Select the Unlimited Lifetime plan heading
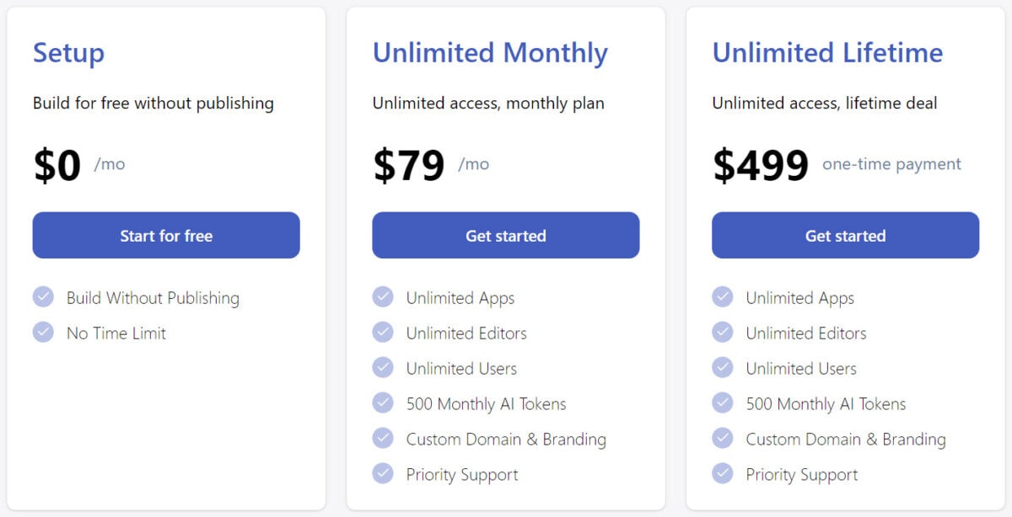Screen dimensions: 1012x517 tap(828, 53)
